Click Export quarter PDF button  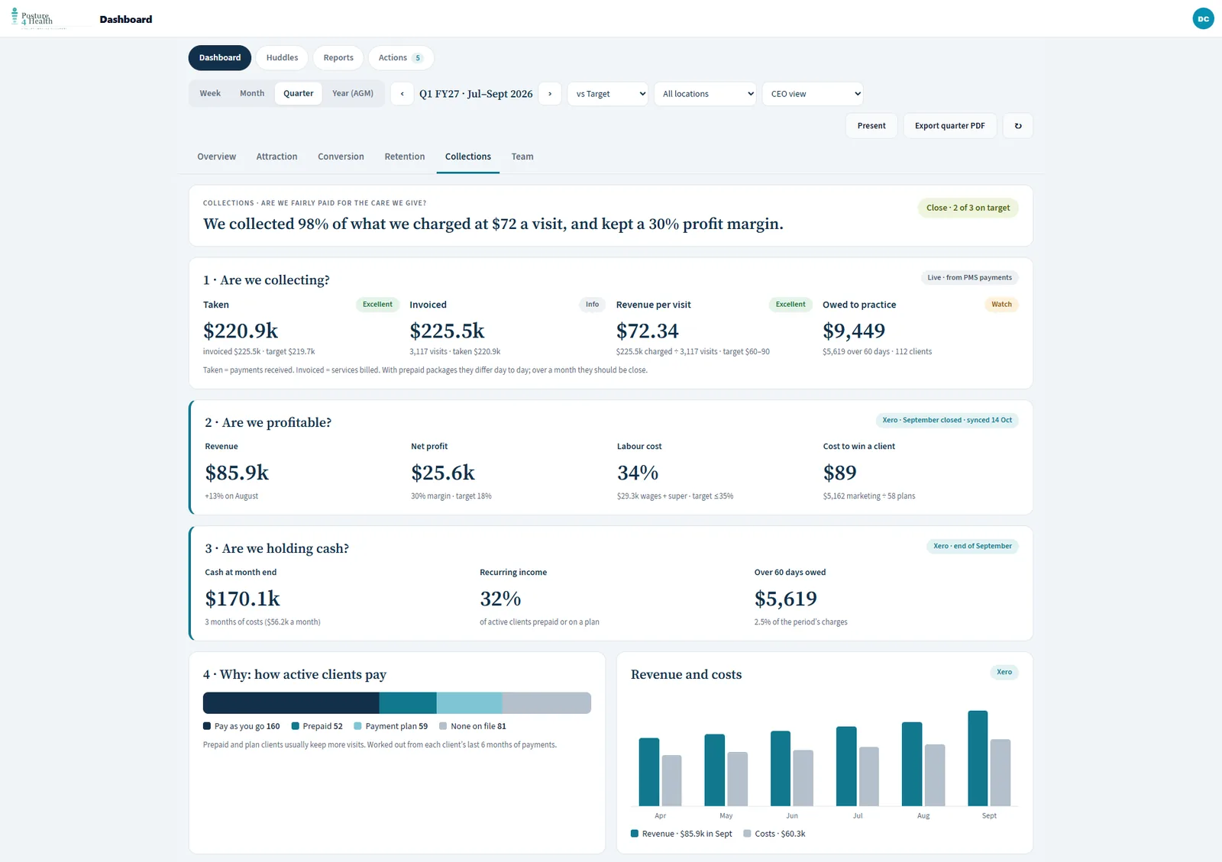[x=950, y=126]
